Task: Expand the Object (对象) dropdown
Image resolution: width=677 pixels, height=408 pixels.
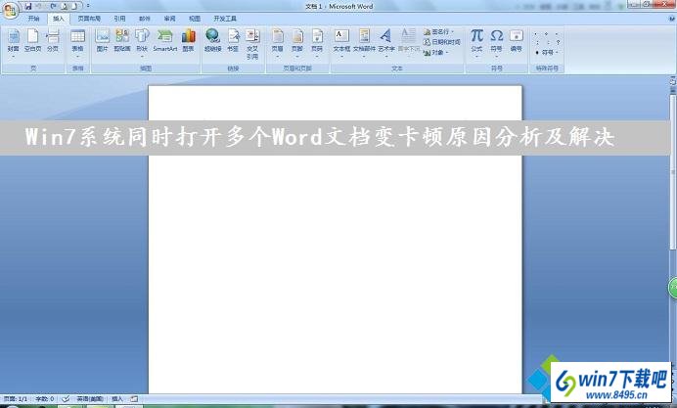Action: [x=447, y=53]
